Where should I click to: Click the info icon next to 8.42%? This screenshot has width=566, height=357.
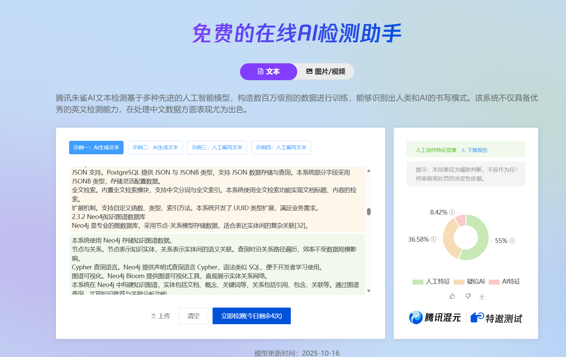tap(451, 212)
